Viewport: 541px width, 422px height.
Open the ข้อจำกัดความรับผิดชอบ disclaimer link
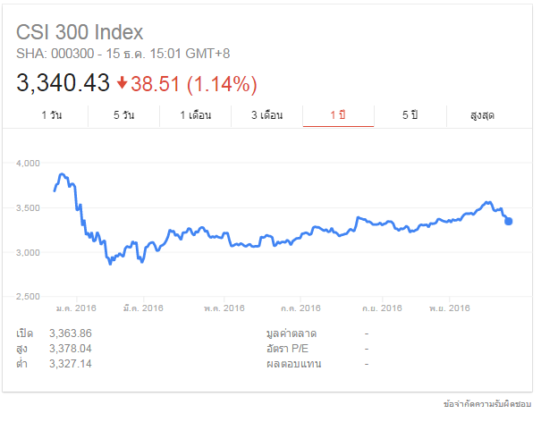(494, 405)
